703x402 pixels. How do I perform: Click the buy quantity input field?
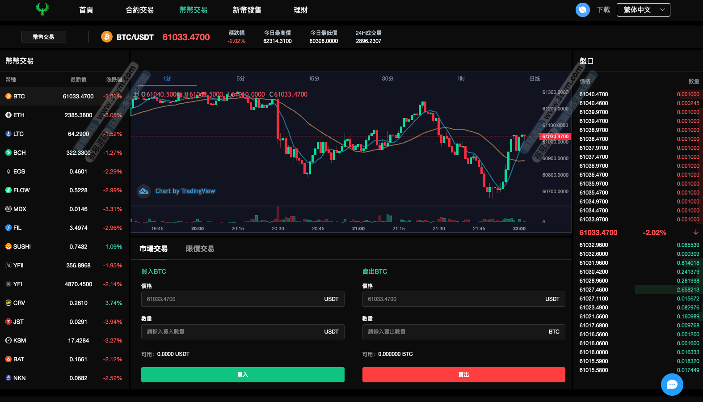point(232,332)
